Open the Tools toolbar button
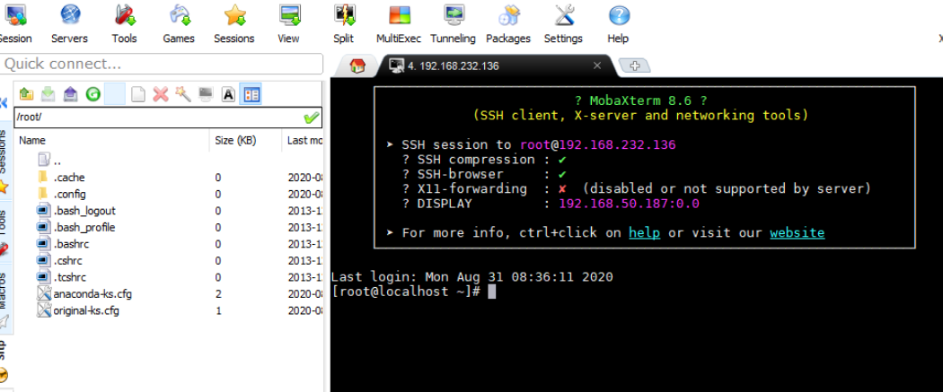 tap(125, 24)
